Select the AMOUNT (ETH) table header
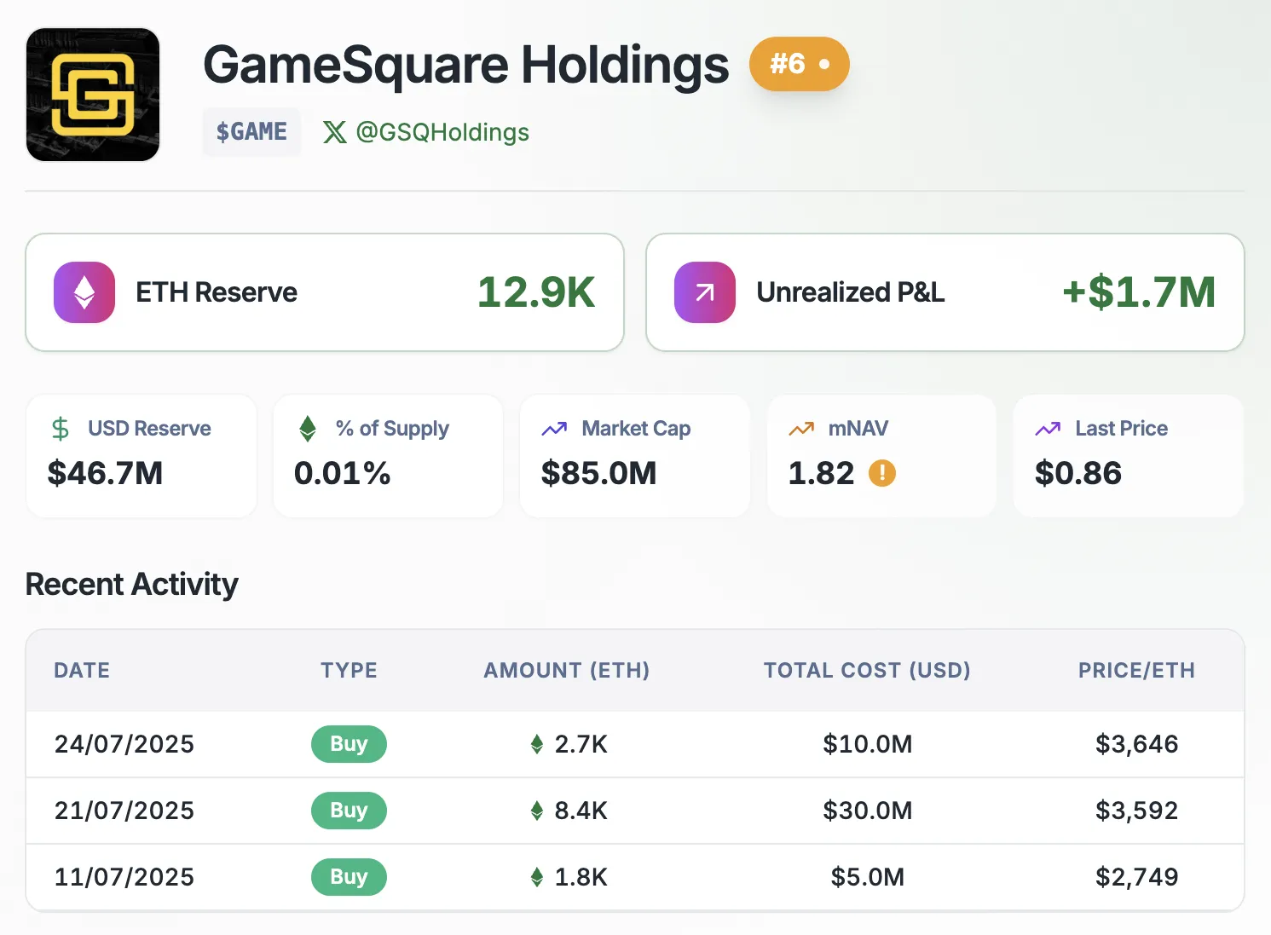This screenshot has height=935, width=1271. 566,671
